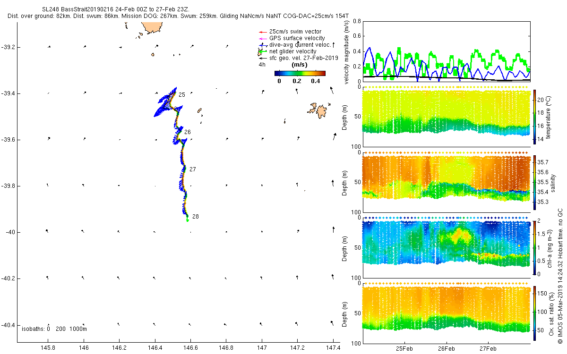Screen dimensions: 567x354
Task: Click the magenta GPS surface velocity legend arrow
Action: click(x=262, y=38)
